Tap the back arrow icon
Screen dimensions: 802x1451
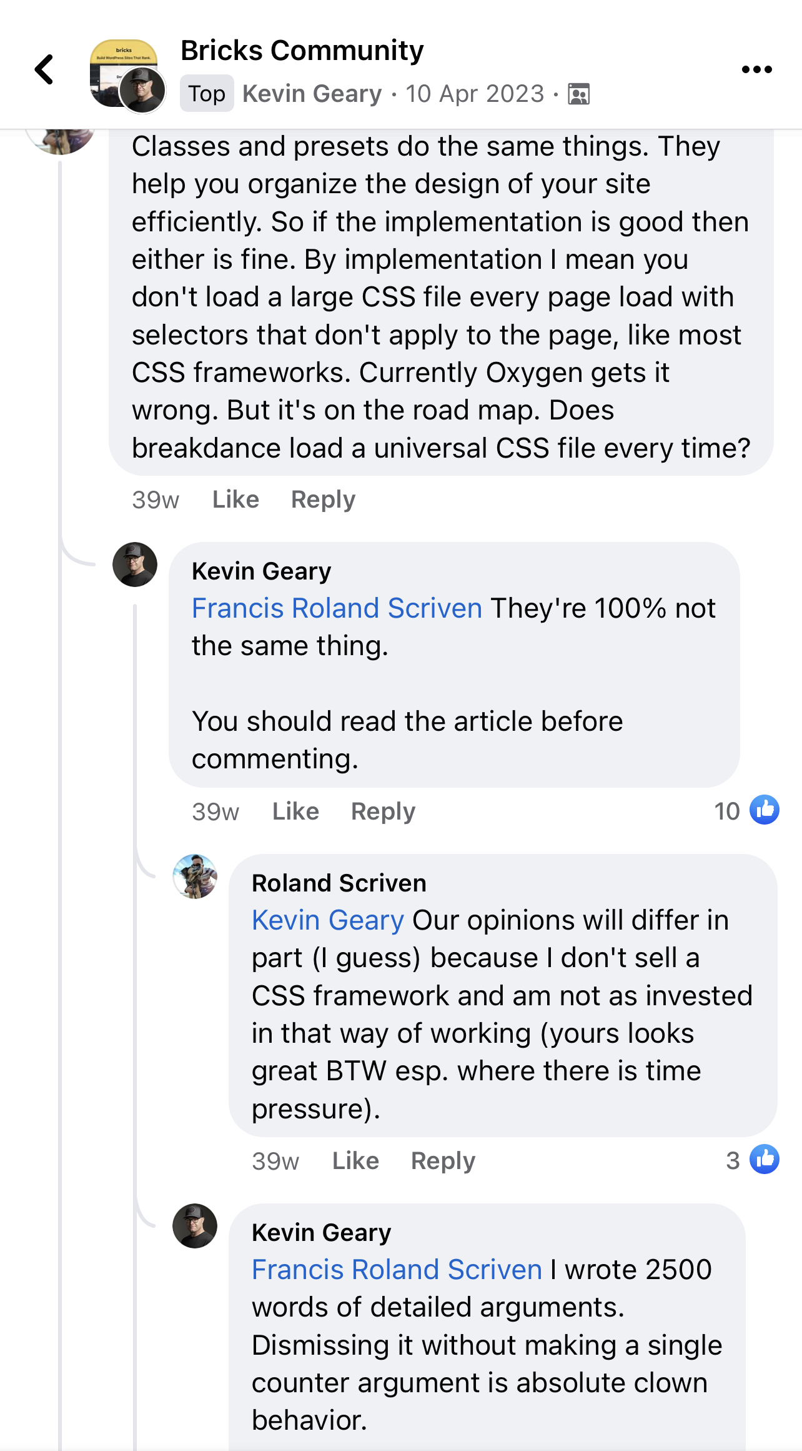click(x=44, y=69)
